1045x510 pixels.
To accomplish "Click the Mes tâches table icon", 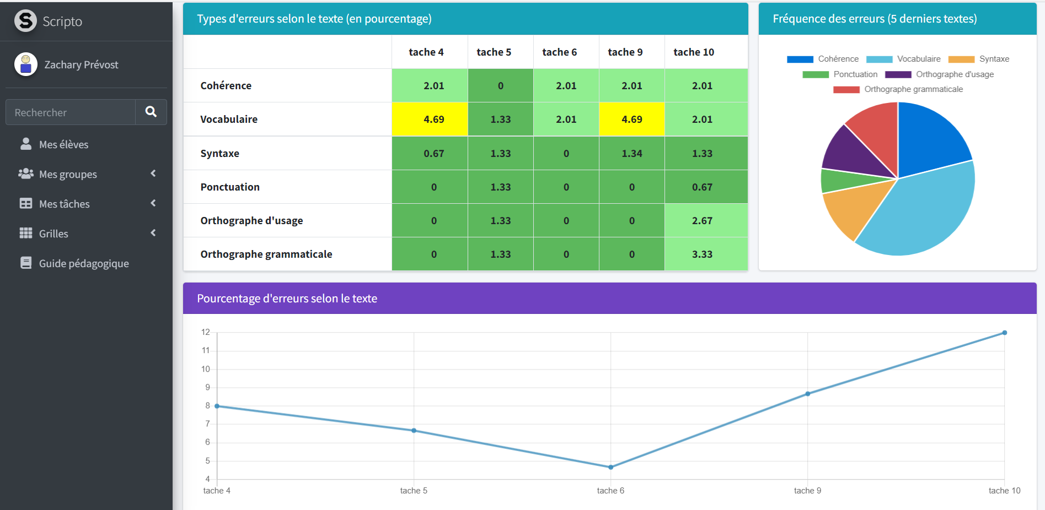I will [x=26, y=204].
